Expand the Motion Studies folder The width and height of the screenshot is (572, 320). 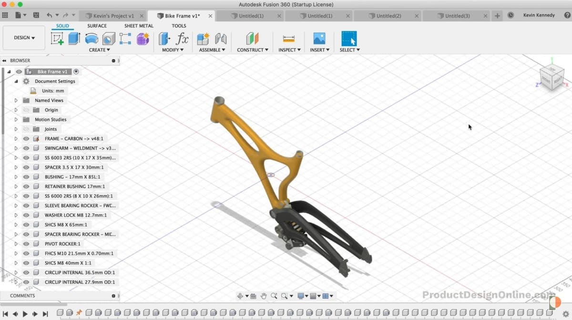click(16, 119)
